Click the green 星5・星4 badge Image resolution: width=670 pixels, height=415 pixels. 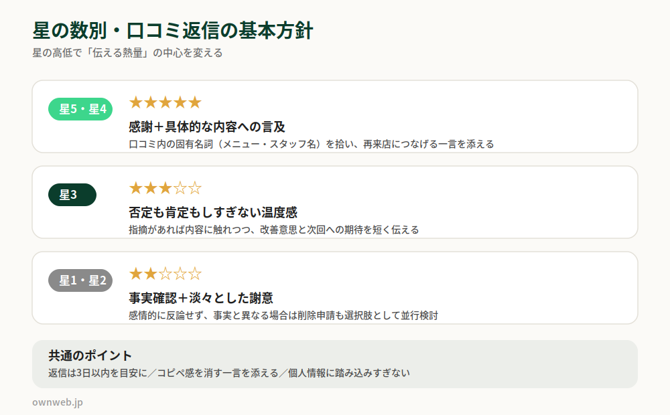[80, 109]
